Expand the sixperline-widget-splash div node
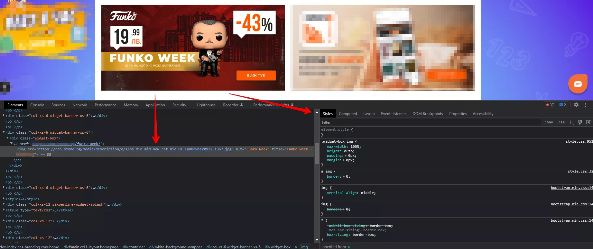 point(4,204)
